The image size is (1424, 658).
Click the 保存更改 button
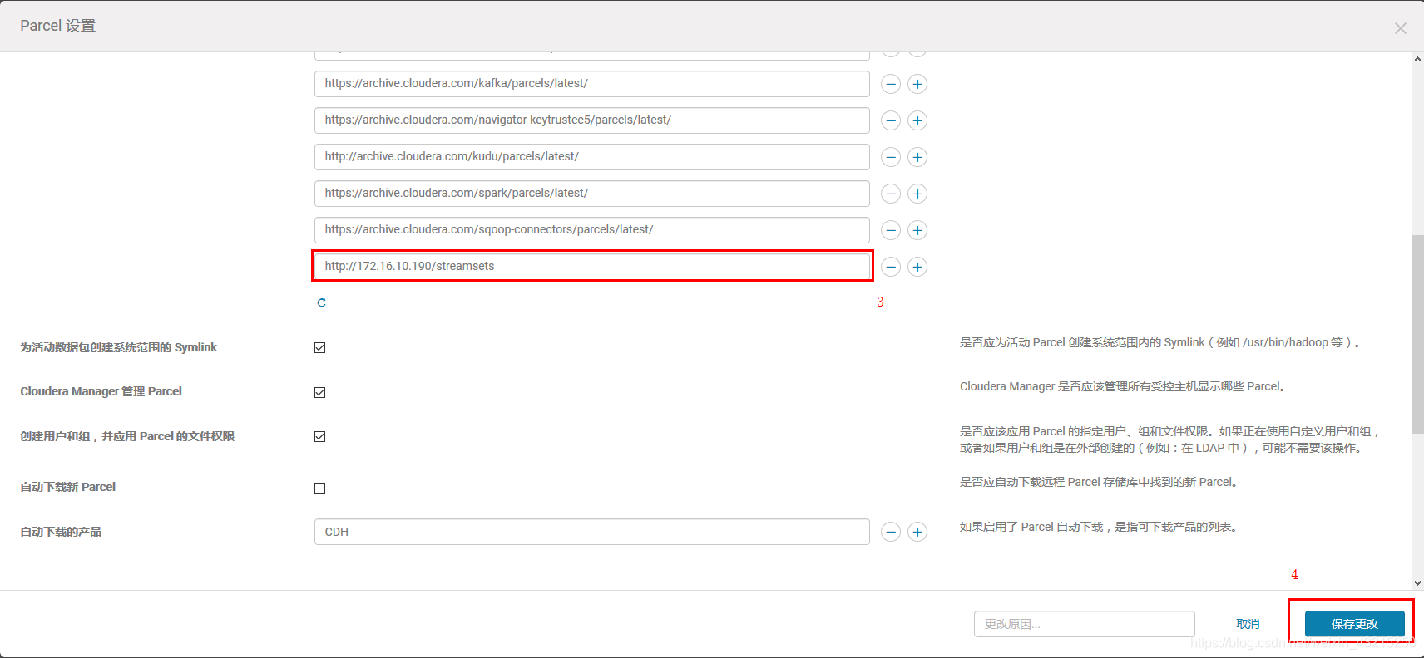[1354, 624]
